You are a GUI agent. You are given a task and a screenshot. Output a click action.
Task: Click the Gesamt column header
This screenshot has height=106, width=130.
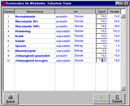click(114, 12)
